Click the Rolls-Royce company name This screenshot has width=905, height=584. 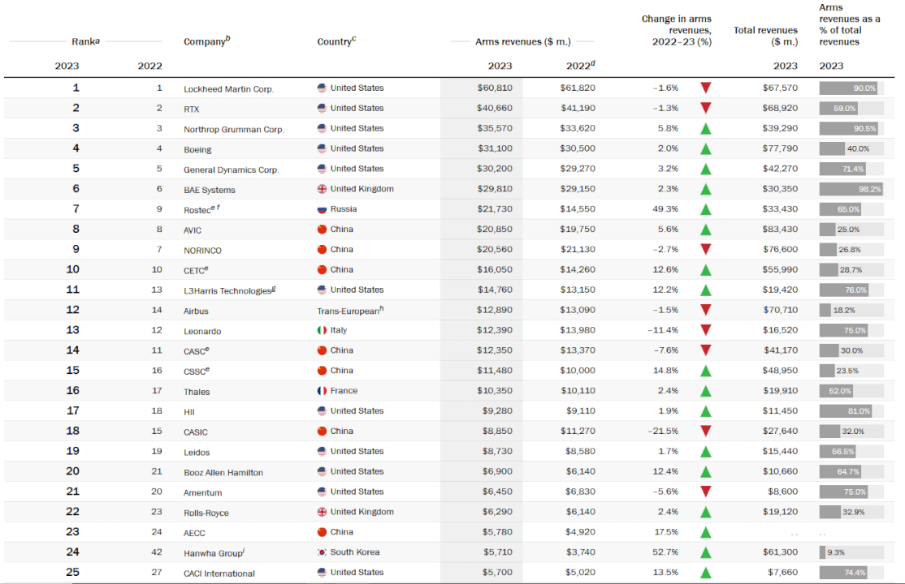tap(206, 513)
